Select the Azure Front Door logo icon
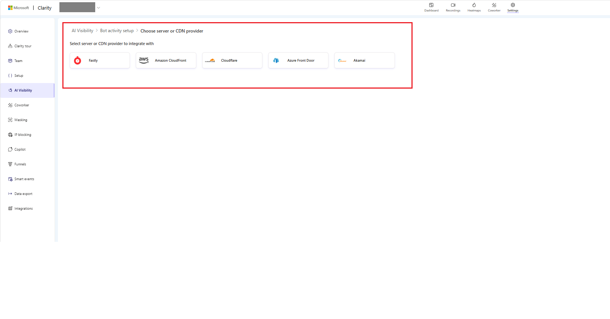The height and width of the screenshot is (319, 610). [x=276, y=61]
